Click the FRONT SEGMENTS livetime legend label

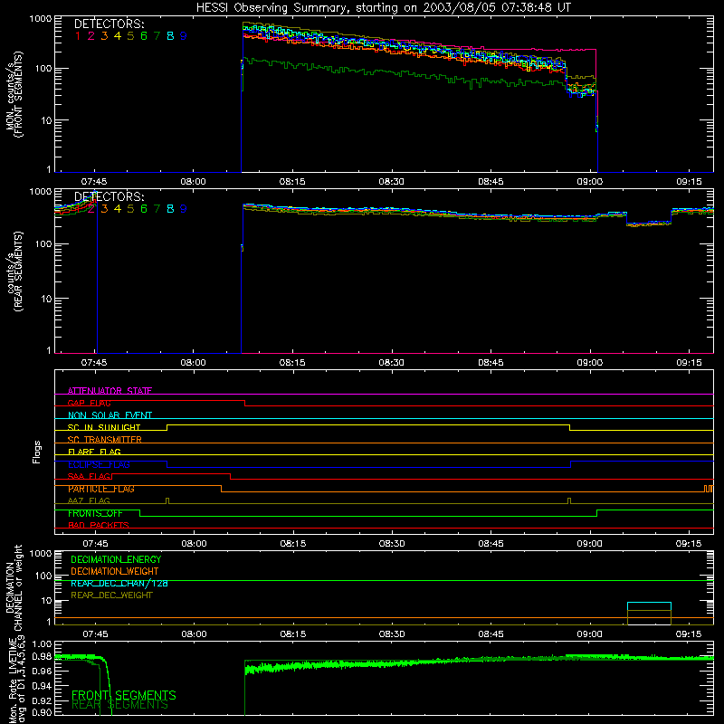(x=124, y=695)
